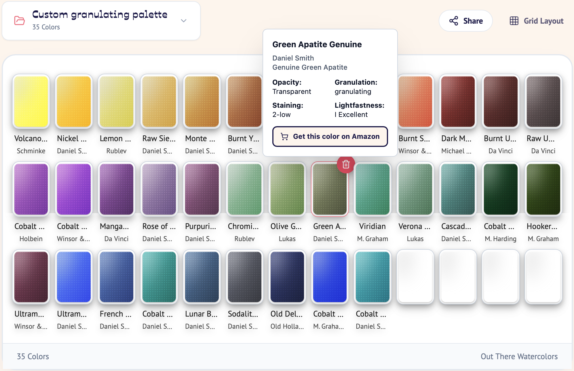Select the Burnt U... Da Vinci swatch

pyautogui.click(x=501, y=101)
